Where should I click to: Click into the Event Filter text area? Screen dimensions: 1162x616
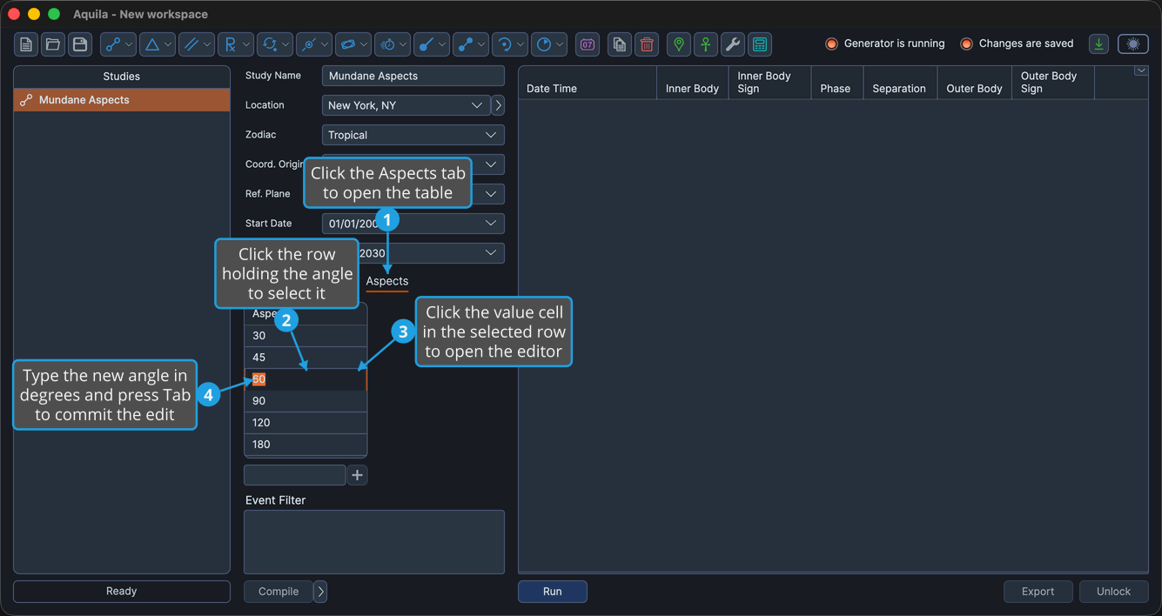374,542
